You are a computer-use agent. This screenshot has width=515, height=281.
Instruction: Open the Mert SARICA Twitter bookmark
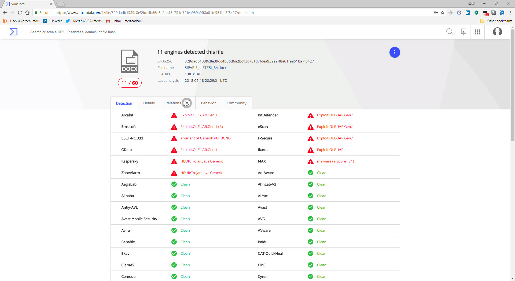pos(84,21)
